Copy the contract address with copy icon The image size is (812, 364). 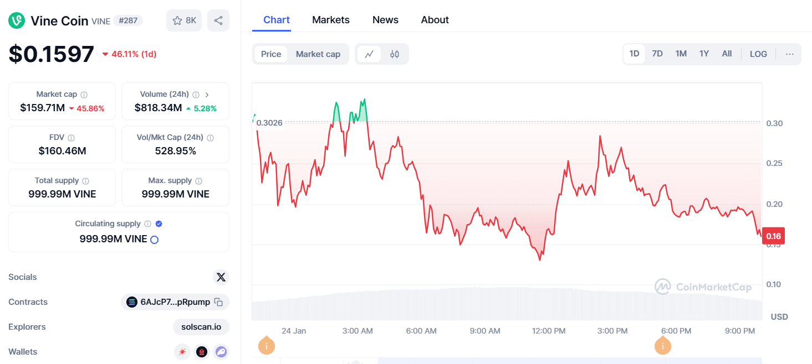pyautogui.click(x=219, y=302)
